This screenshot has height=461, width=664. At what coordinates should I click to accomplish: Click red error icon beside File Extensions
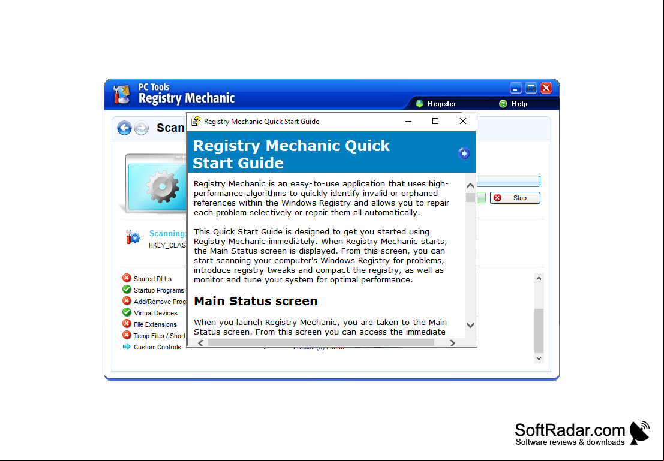[x=127, y=324]
